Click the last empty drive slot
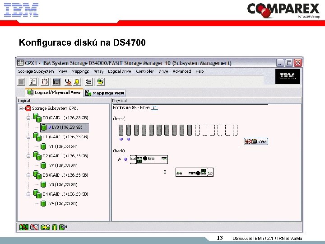Viewport: 325px width, 244px height. pos(235,130)
